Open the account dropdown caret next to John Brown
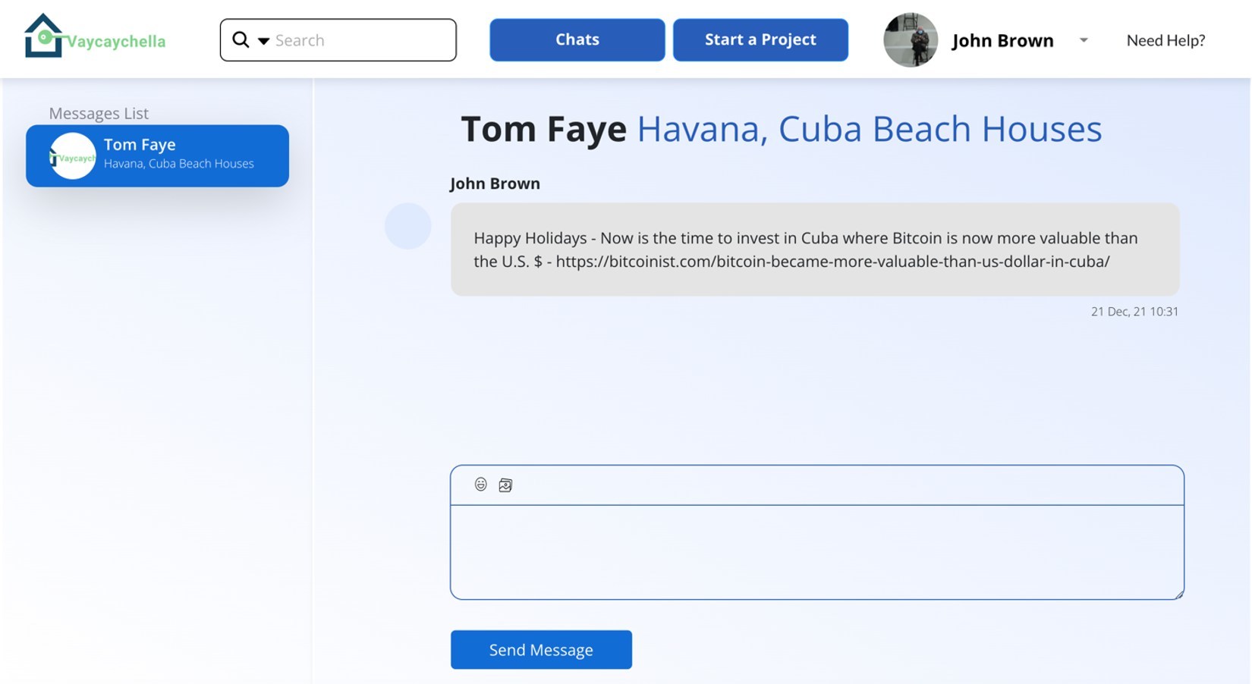Screen dimensions: 1252x684 [1084, 40]
